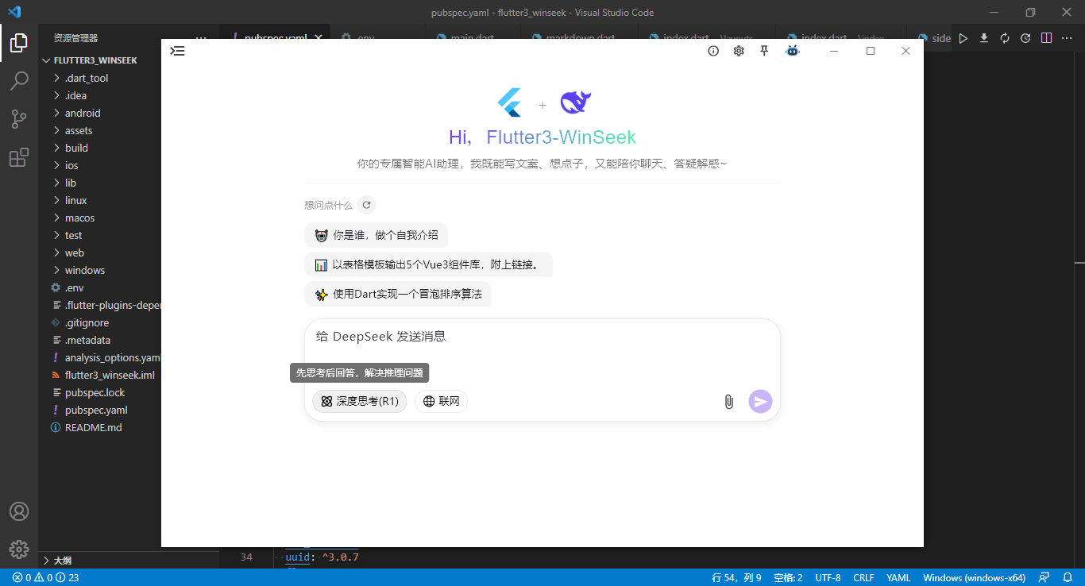
Task: Attach a file with the paperclip icon
Action: (728, 402)
